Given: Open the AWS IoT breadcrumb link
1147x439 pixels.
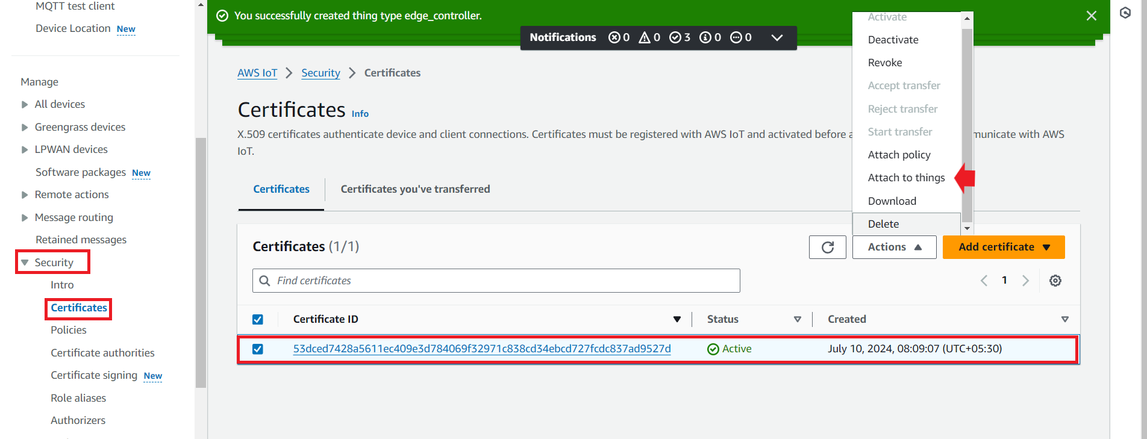Looking at the screenshot, I should [257, 73].
